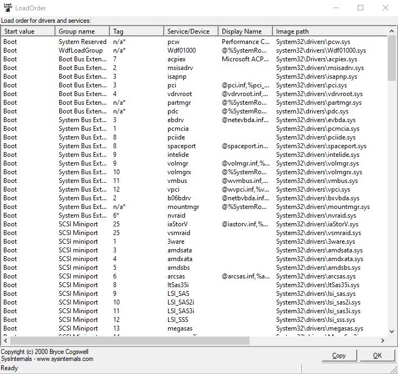This screenshot has width=398, height=374.
Task: Click the horizontal scrollbar right arrow
Action: [383, 341]
